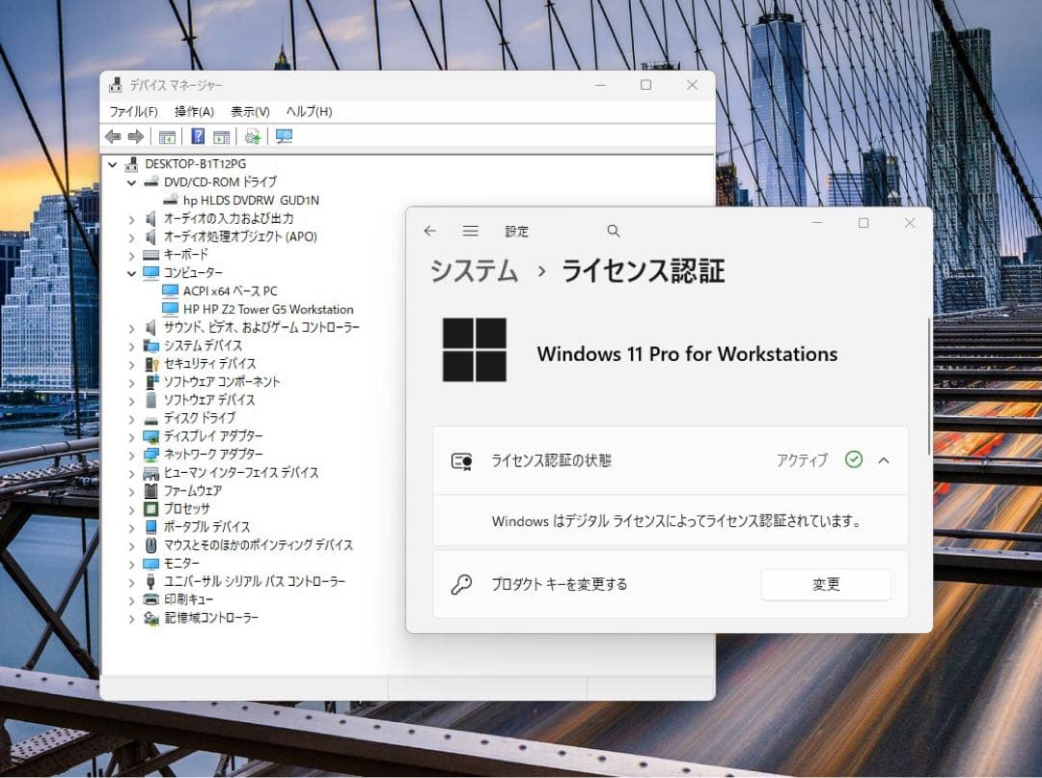
Task: Click the Device Manager title bar icon
Action: (116, 84)
